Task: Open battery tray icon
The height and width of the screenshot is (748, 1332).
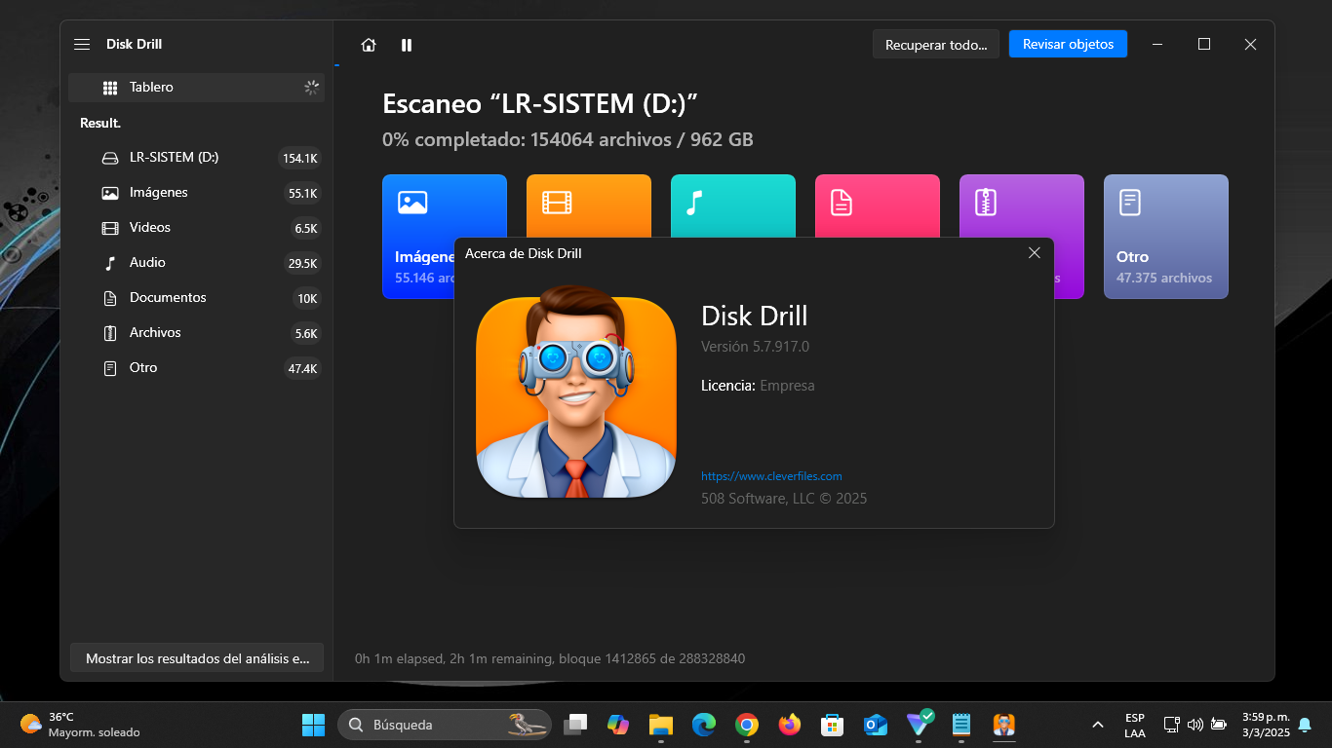Action: pos(1219,725)
